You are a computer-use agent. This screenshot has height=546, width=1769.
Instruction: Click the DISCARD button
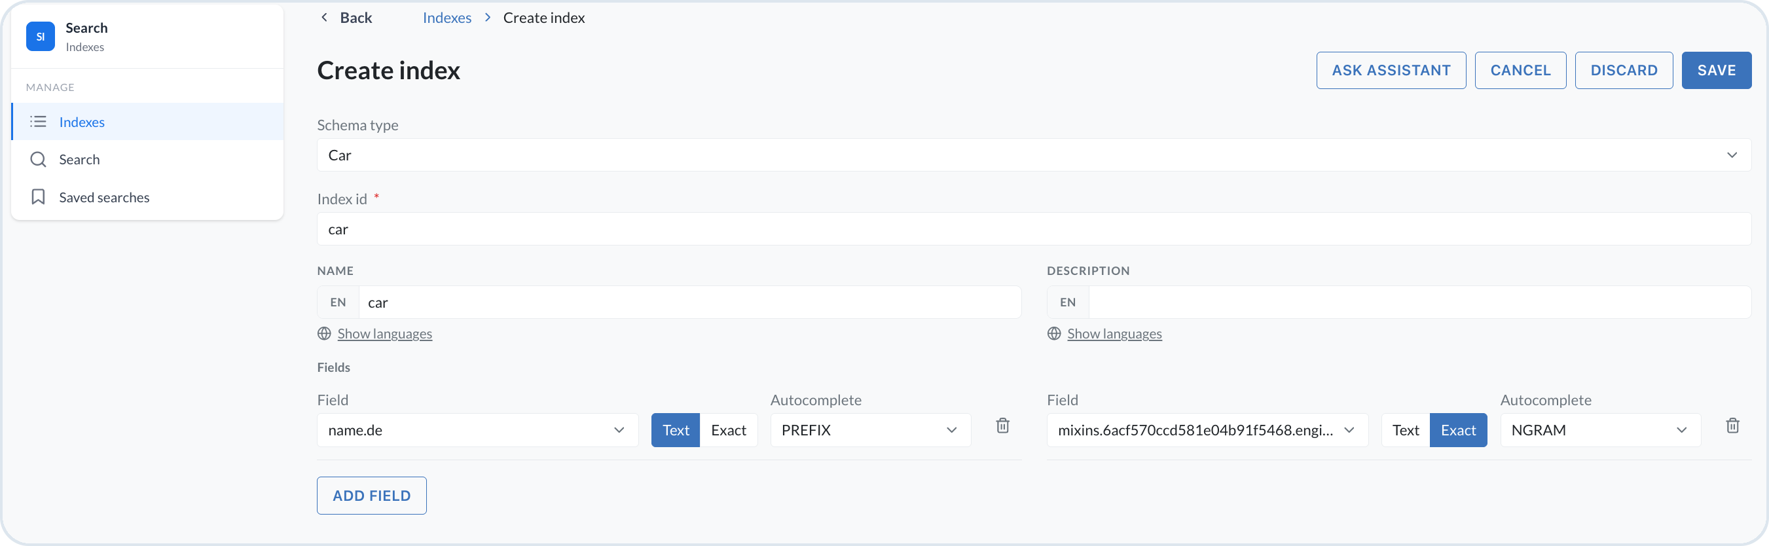[x=1624, y=70]
